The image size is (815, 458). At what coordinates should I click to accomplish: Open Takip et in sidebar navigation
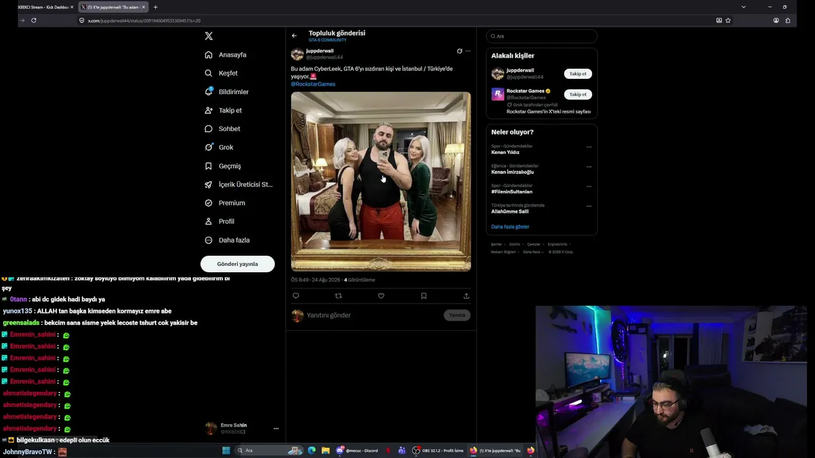(223, 110)
